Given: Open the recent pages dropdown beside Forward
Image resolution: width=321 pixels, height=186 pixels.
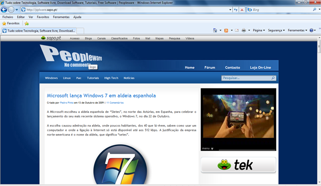Looking at the screenshot, I should tap(17, 9).
